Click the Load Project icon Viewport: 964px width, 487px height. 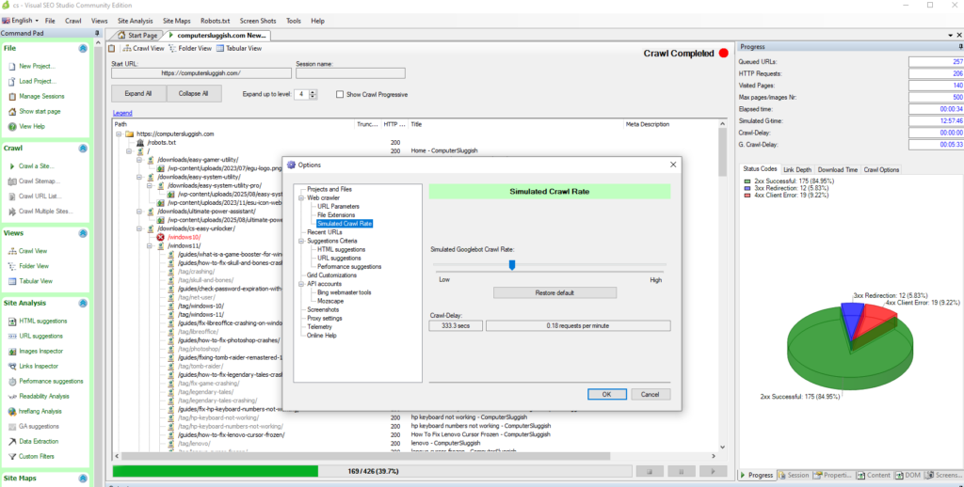[x=11, y=81]
